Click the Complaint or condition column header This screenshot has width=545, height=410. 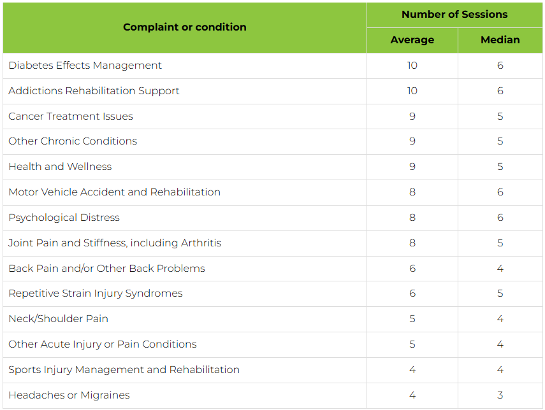[185, 27]
